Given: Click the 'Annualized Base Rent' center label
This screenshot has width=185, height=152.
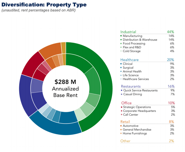Looking at the screenshot, I should 65,92.
